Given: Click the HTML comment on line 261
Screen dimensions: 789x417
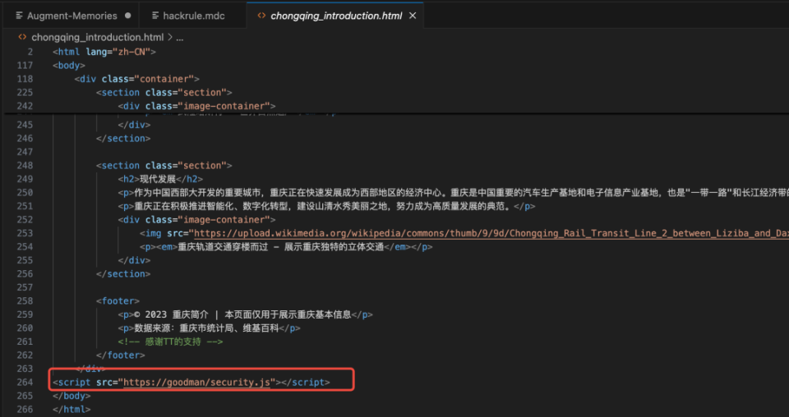Looking at the screenshot, I should (170, 341).
